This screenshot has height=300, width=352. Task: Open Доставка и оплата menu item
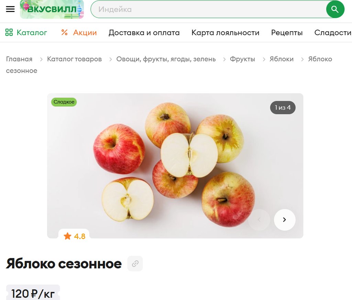pyautogui.click(x=144, y=33)
